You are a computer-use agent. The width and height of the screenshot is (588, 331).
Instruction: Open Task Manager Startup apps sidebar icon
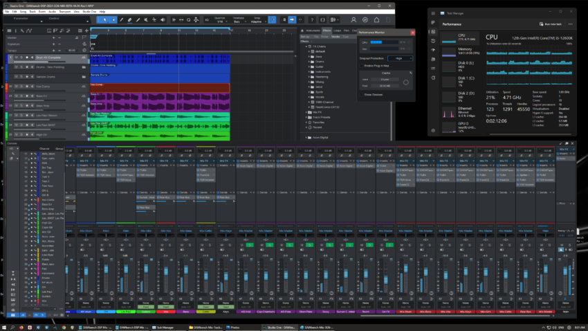[433, 50]
